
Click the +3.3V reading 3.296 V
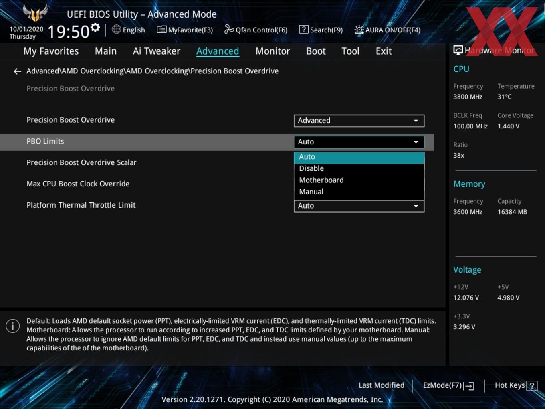click(x=464, y=327)
